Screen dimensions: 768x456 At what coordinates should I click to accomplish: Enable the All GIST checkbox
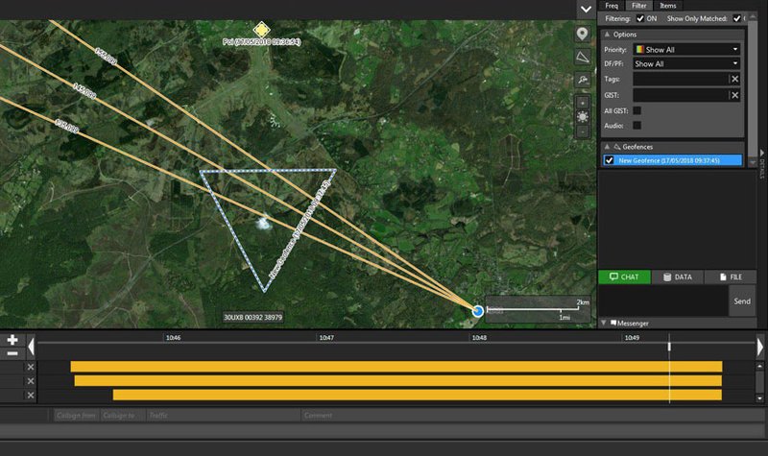click(637, 110)
